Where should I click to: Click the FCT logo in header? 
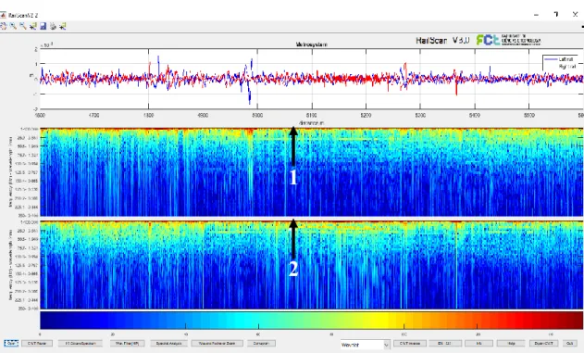pyautogui.click(x=508, y=40)
